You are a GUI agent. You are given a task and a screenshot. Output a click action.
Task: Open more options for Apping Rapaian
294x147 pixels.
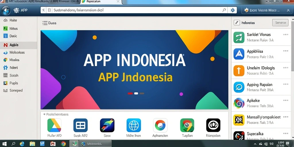click(x=286, y=84)
